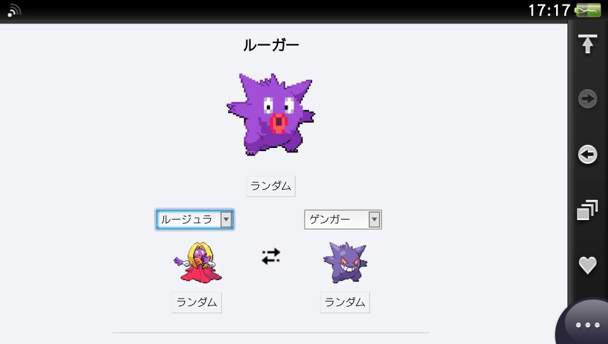Viewport: 608px width, 344px height.
Task: Bookmark page with the heart icon
Action: click(x=588, y=265)
